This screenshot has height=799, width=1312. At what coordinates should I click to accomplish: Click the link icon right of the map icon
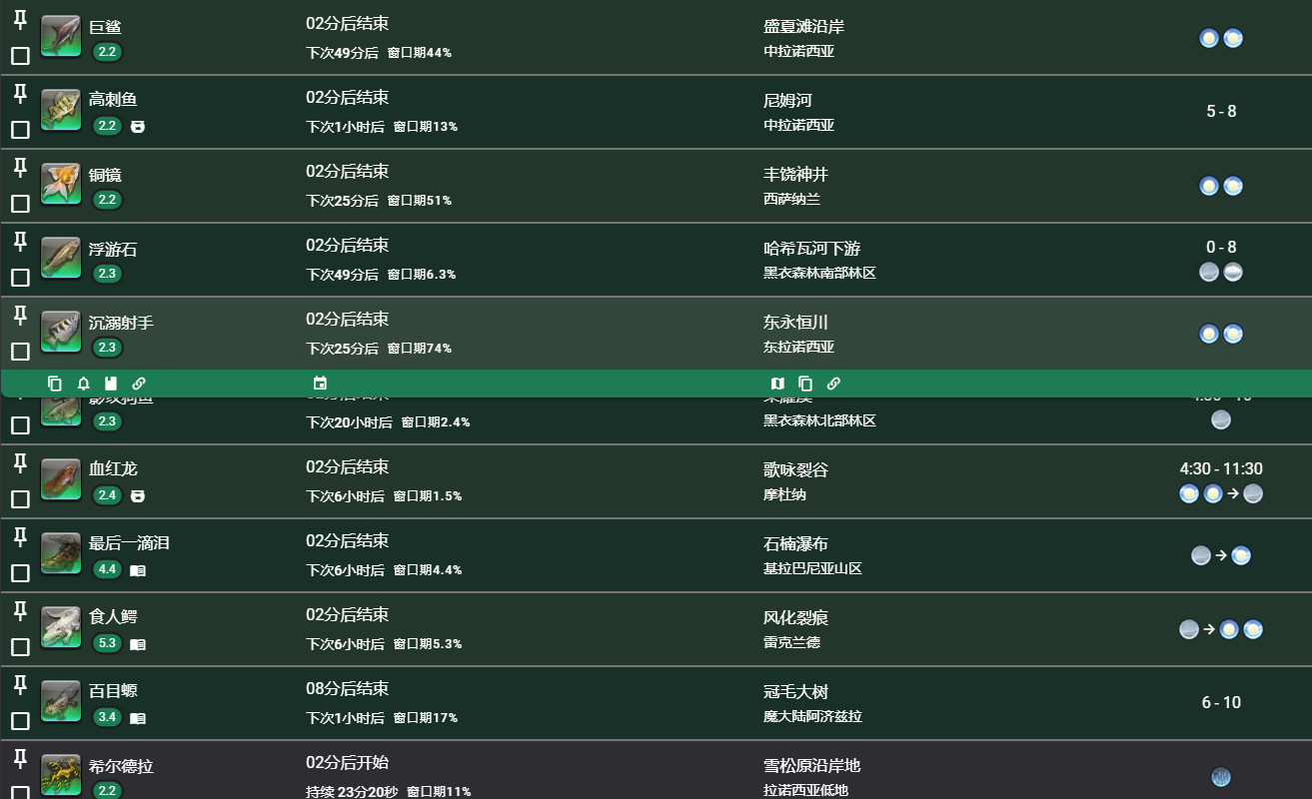pyautogui.click(x=833, y=384)
